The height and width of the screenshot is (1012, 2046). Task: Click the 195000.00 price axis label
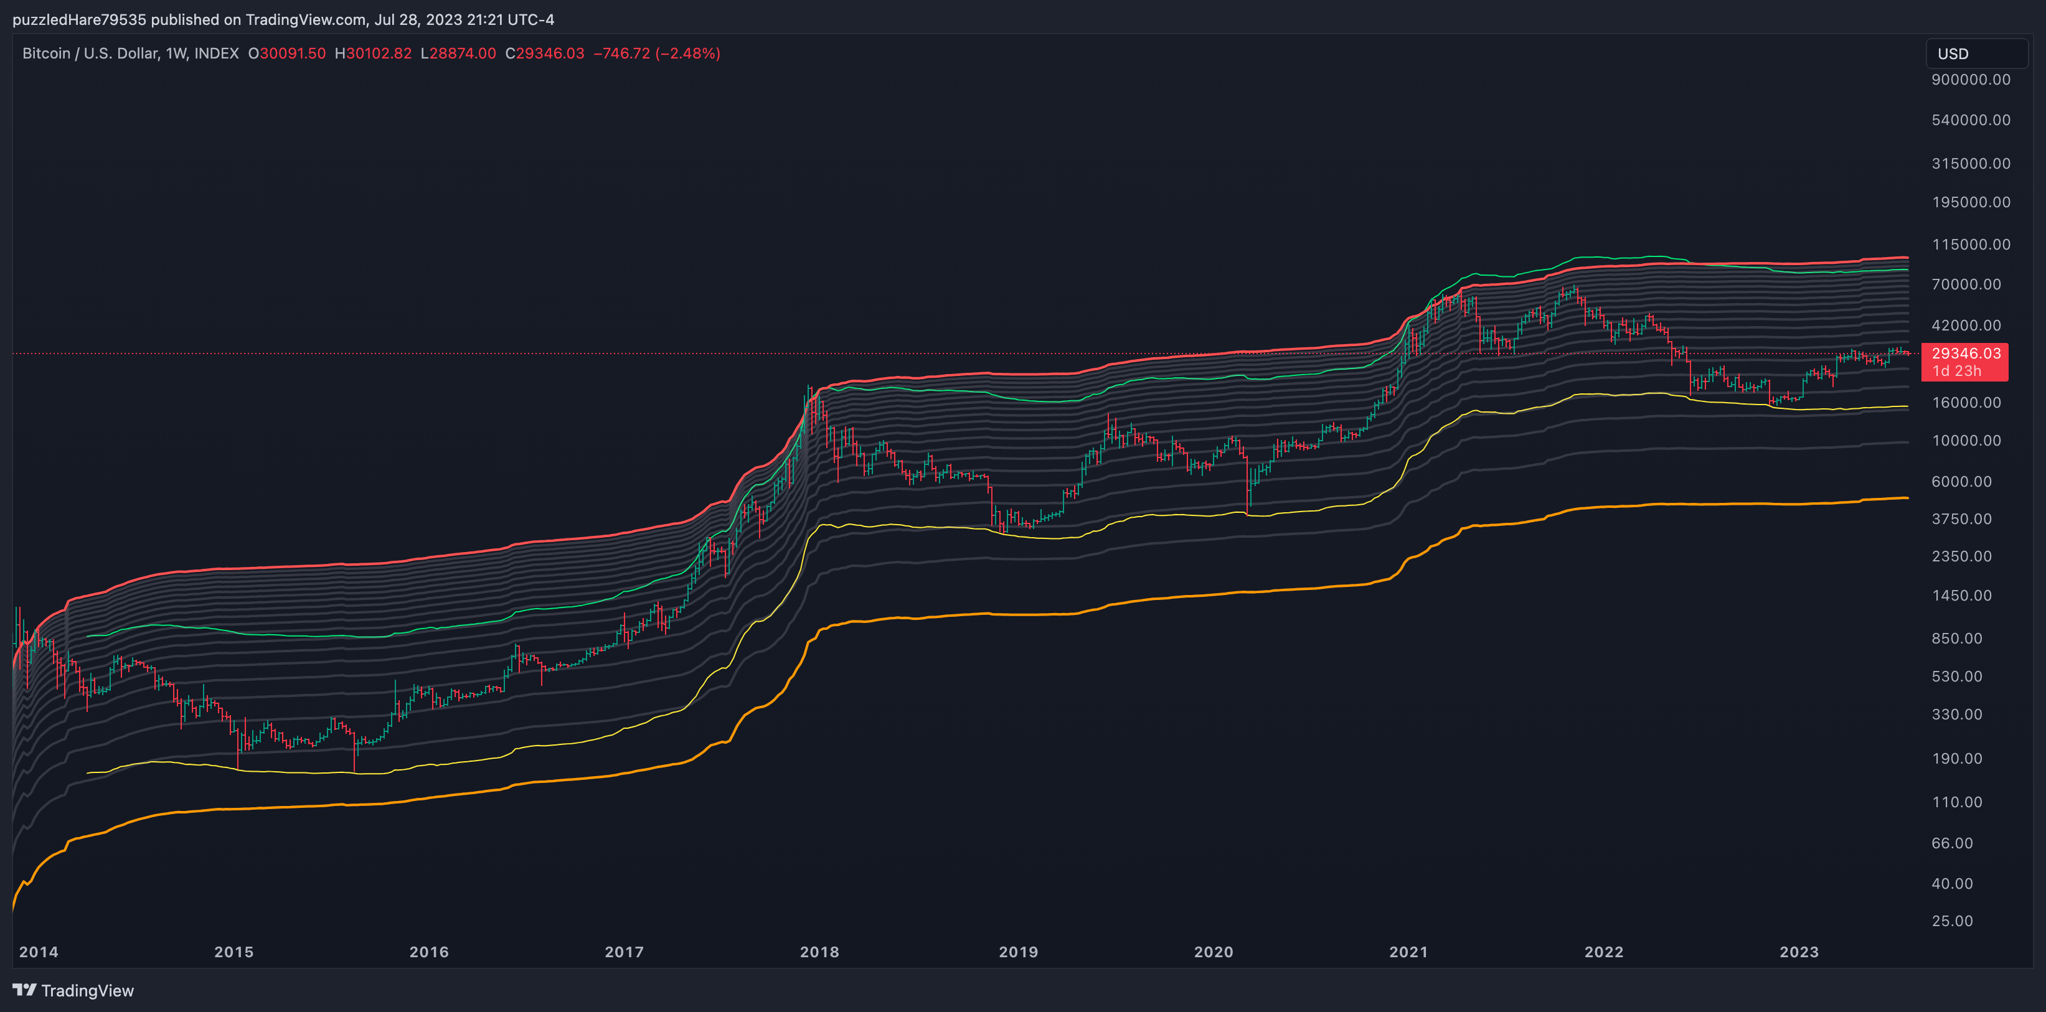pyautogui.click(x=1971, y=202)
